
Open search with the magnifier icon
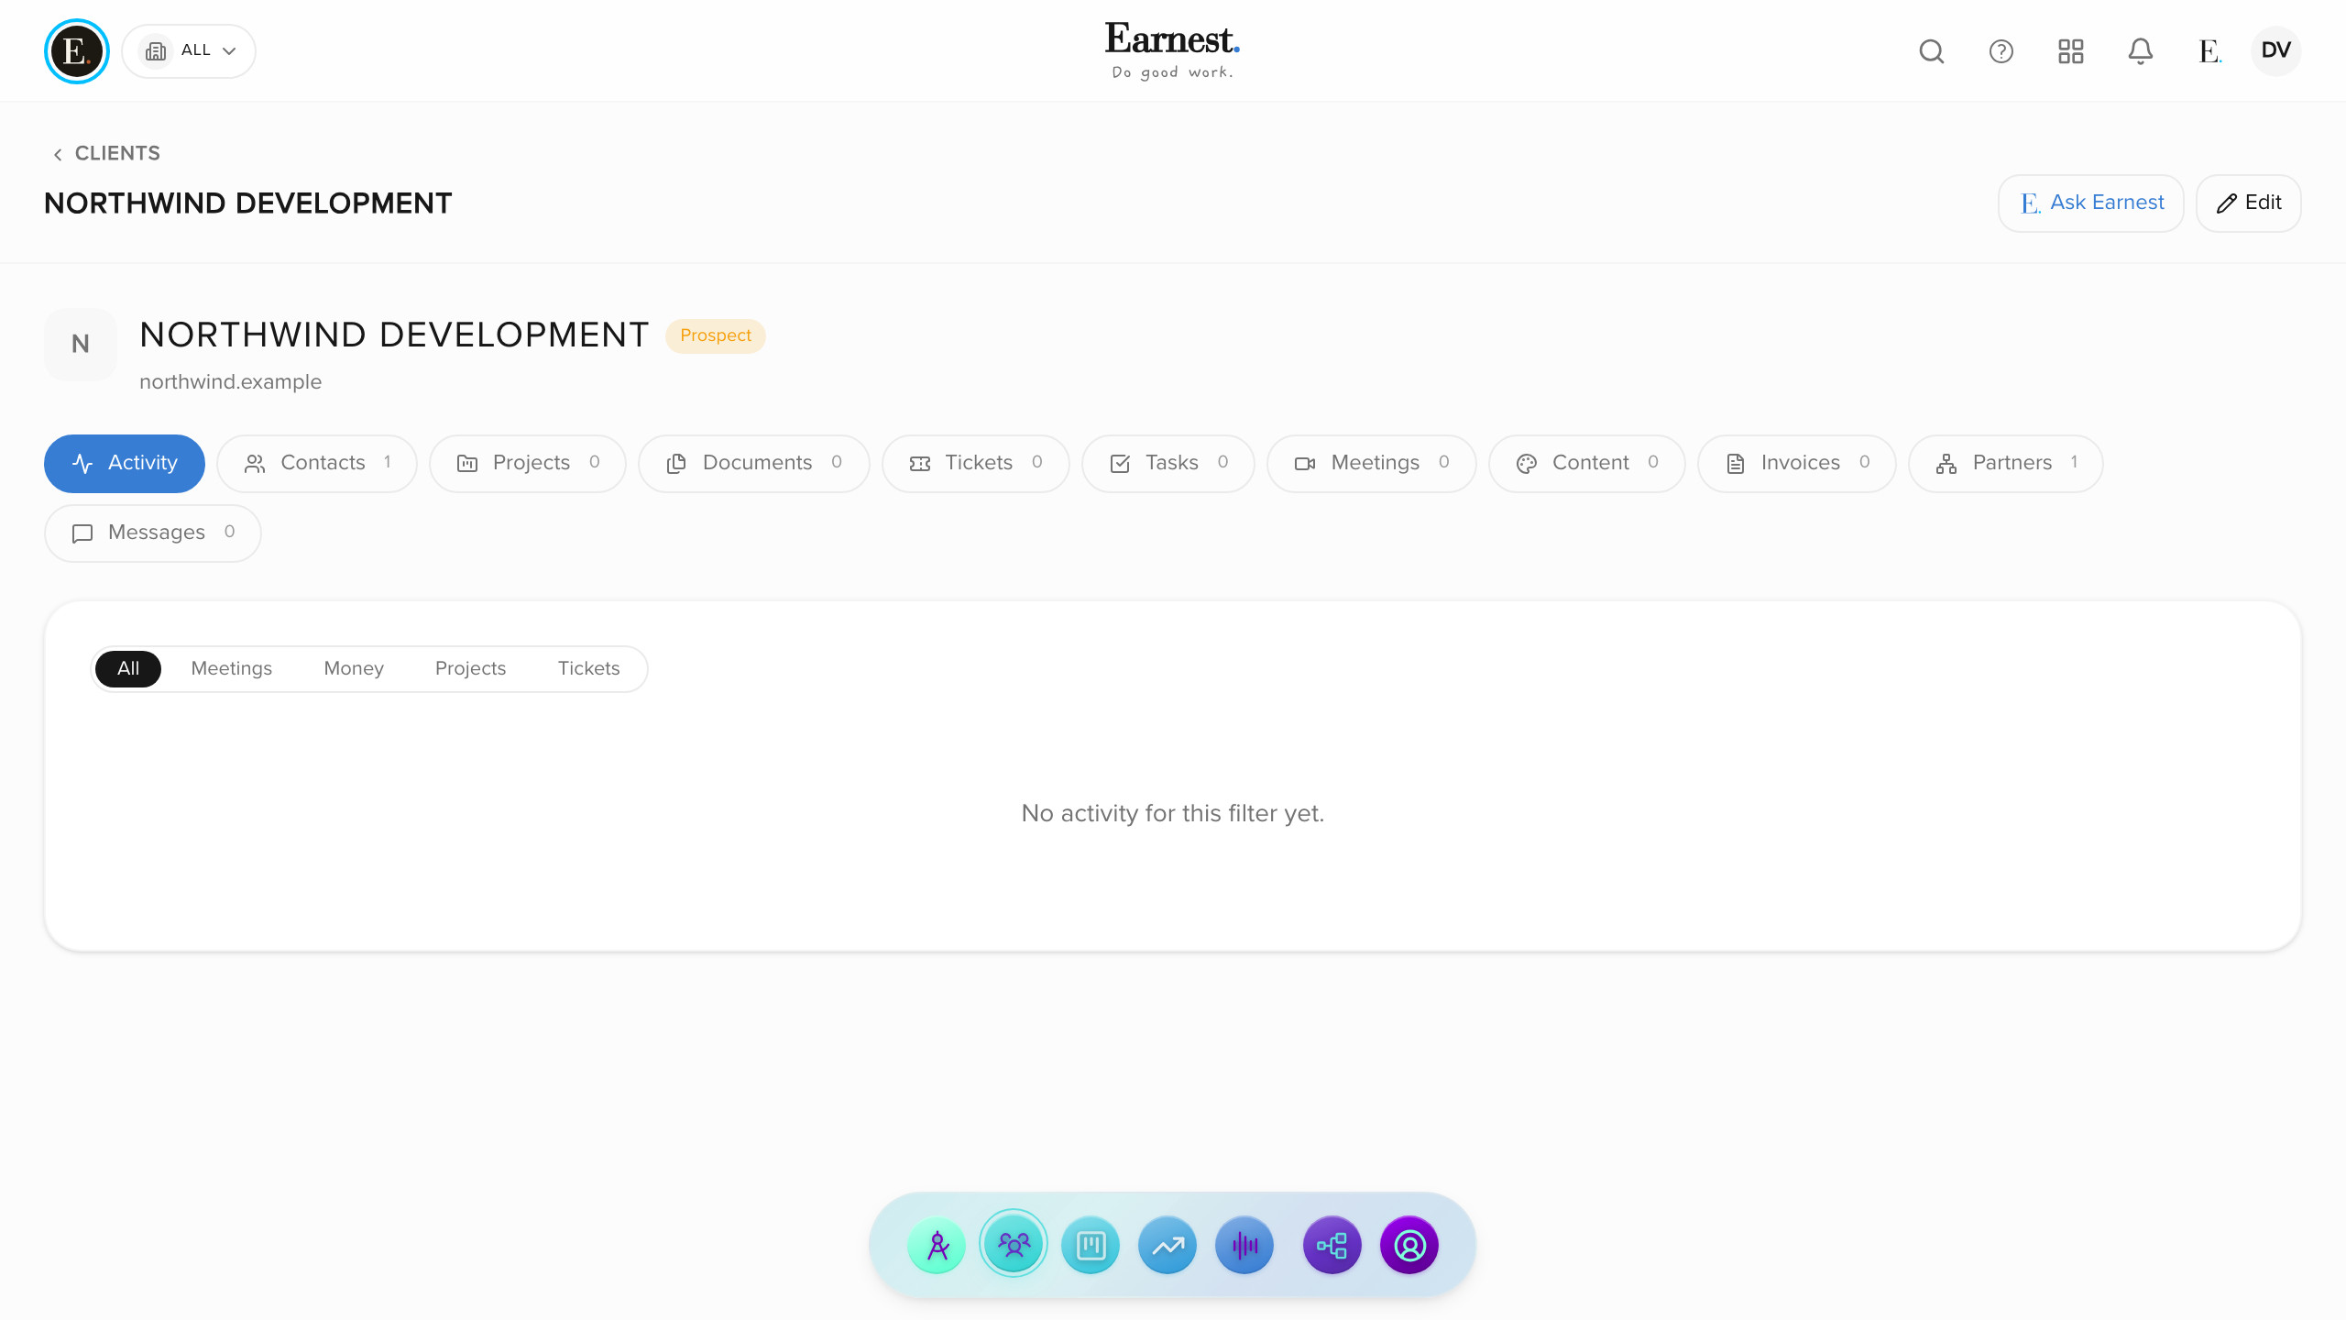tap(1932, 51)
